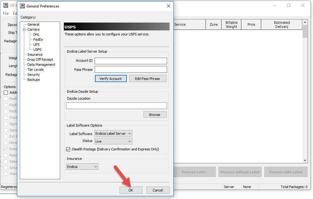
Task: Click the rates list scrollbar thumb
Action: point(305,31)
